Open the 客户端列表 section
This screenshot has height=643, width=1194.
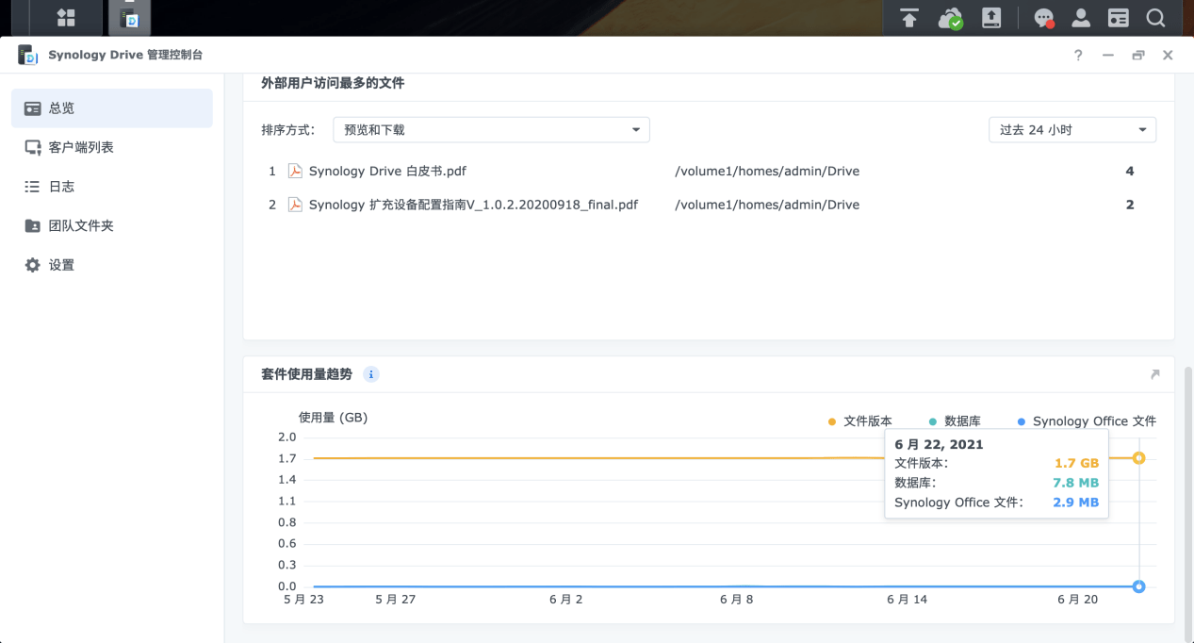(112, 147)
